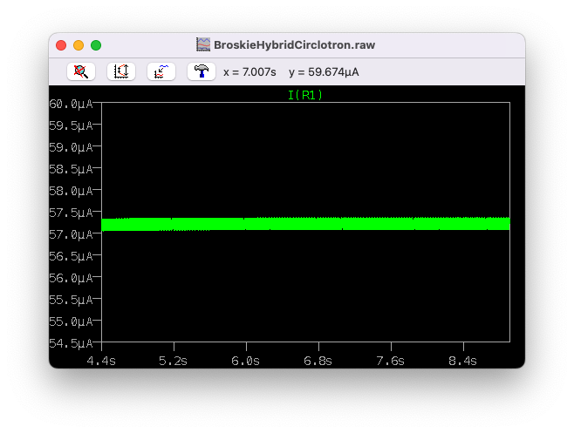Click the add/pick traces toolbar icon

pos(161,71)
